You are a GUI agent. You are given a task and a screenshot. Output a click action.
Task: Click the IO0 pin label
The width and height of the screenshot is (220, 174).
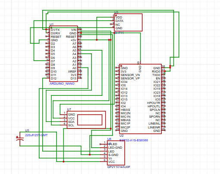pos(123,85)
